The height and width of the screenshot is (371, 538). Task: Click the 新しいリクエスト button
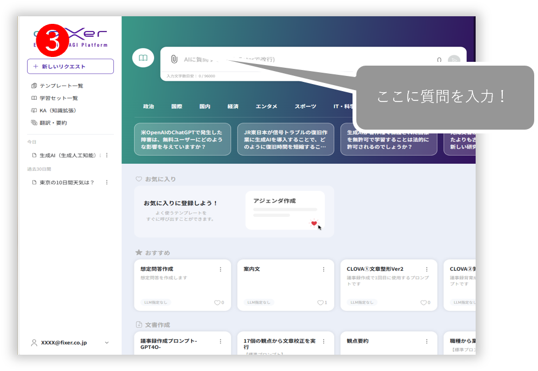tap(71, 66)
